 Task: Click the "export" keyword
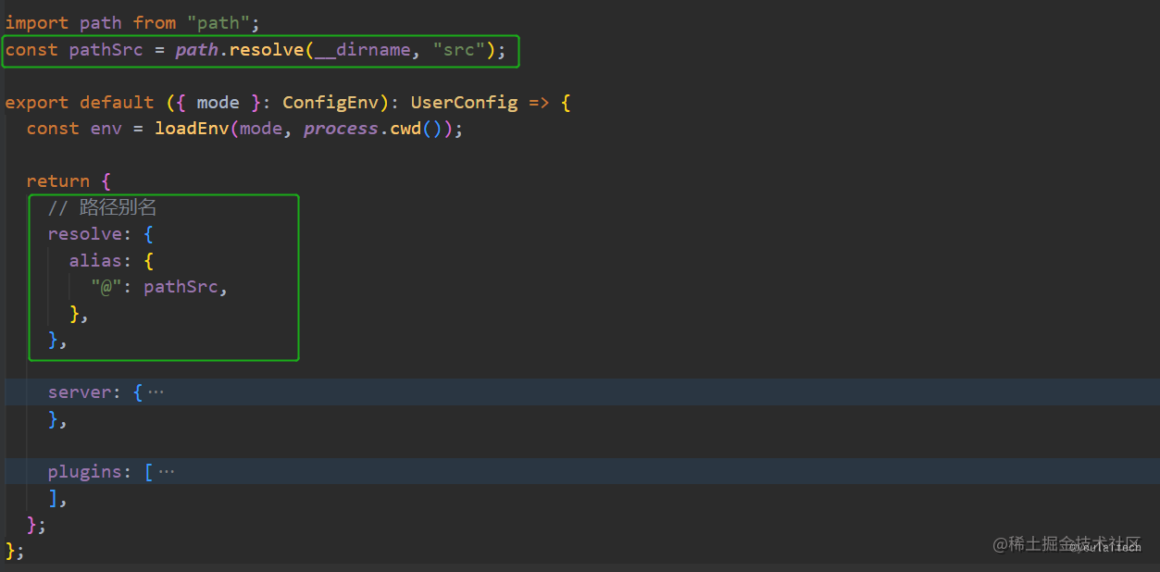click(37, 103)
